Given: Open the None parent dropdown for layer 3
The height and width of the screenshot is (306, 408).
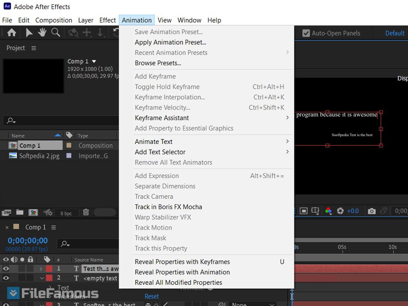Looking at the screenshot, I should [252, 304].
